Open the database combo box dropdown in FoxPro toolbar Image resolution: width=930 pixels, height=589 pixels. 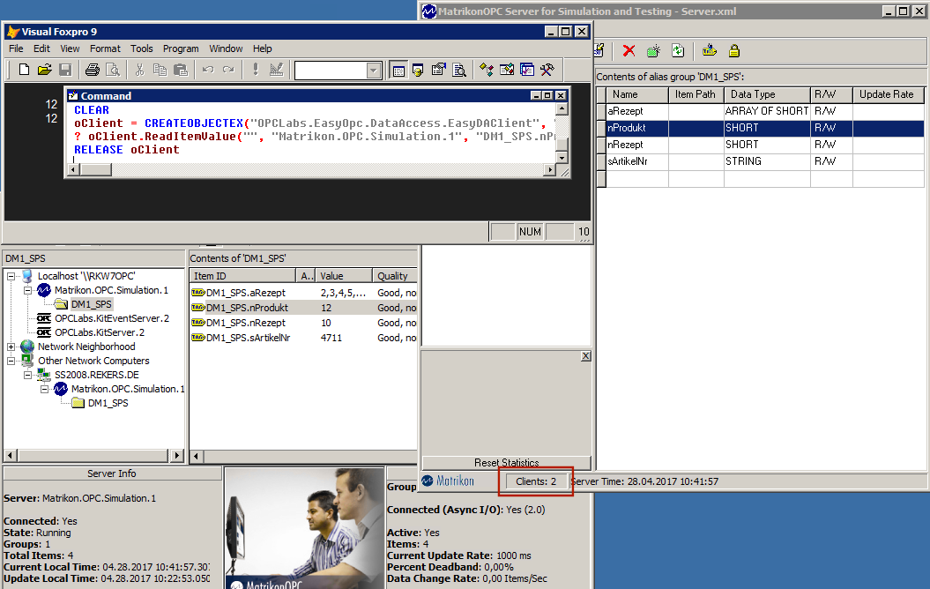[x=373, y=71]
